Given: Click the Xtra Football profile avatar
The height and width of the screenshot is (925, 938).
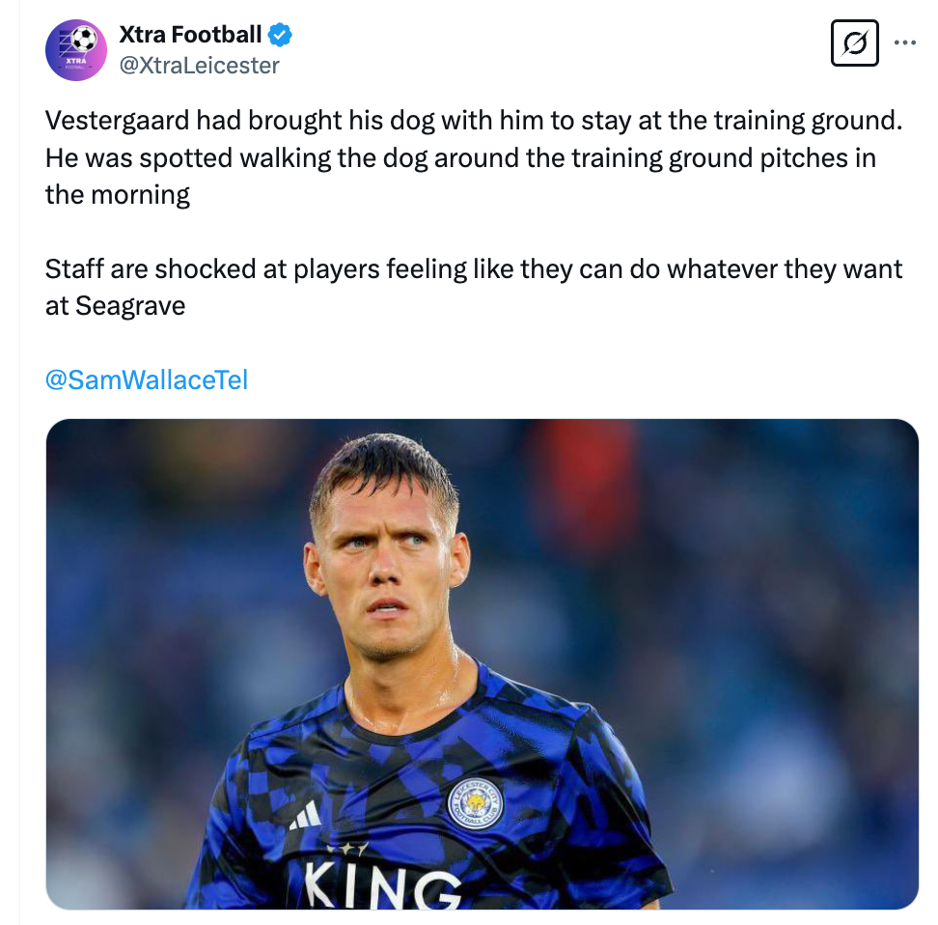Looking at the screenshot, I should point(76,50).
